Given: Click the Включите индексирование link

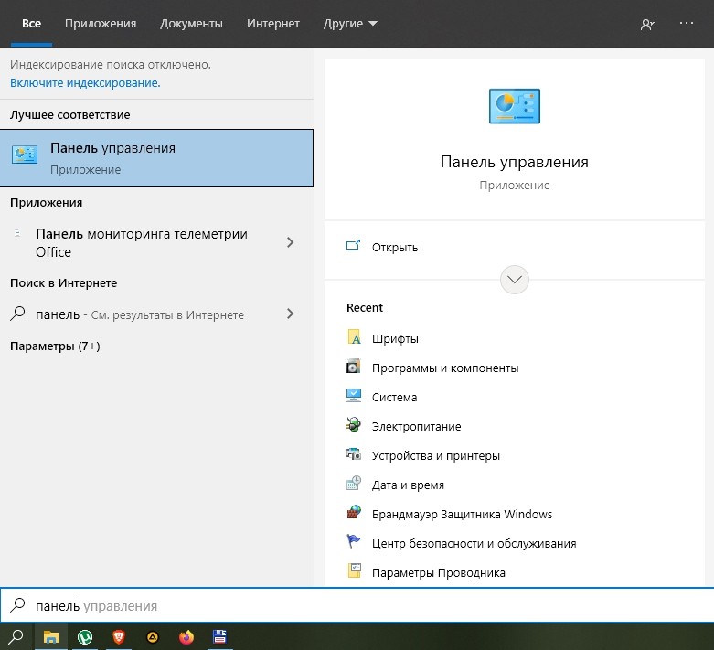Looking at the screenshot, I should [85, 82].
